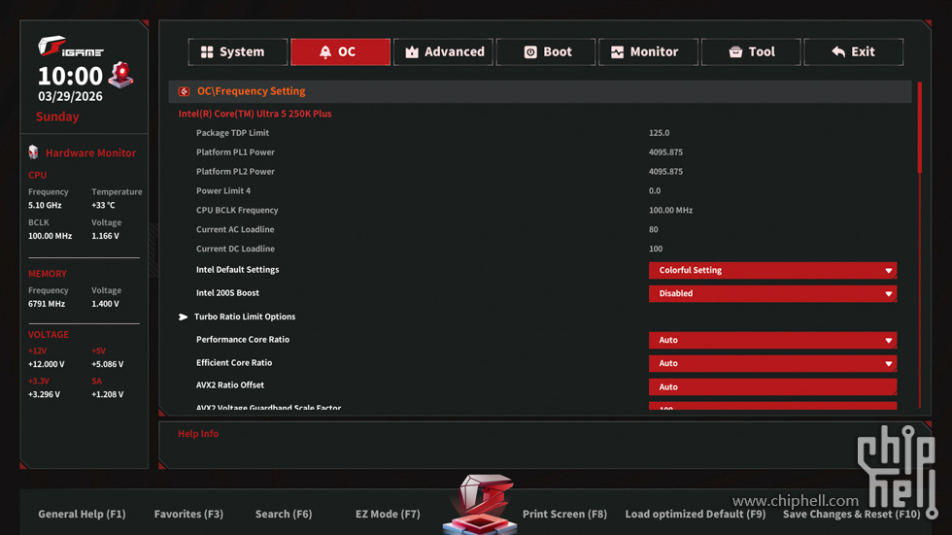Select the OC tab
Image resolution: width=952 pixels, height=535 pixels.
[x=340, y=51]
